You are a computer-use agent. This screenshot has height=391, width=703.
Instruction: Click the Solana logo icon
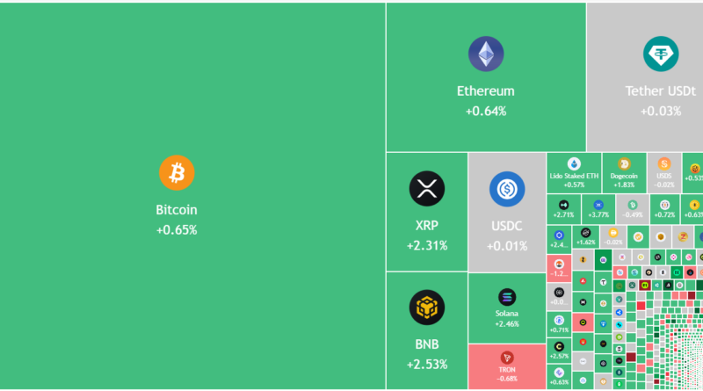click(x=506, y=298)
